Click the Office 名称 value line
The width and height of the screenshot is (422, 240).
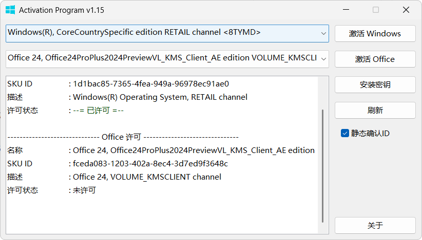pos(194,150)
